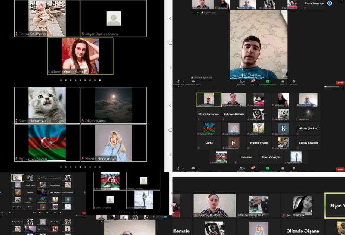Select the large Selenay Rüstəm tile at bottom right
The width and height of the screenshot is (345, 235).
[215, 206]
